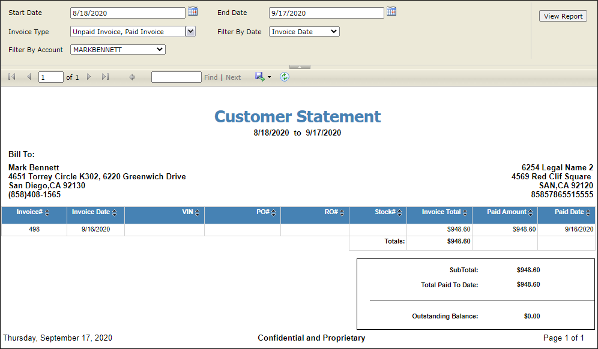
Task: Click the Confidential and Proprietary footer text
Action: coord(311,338)
